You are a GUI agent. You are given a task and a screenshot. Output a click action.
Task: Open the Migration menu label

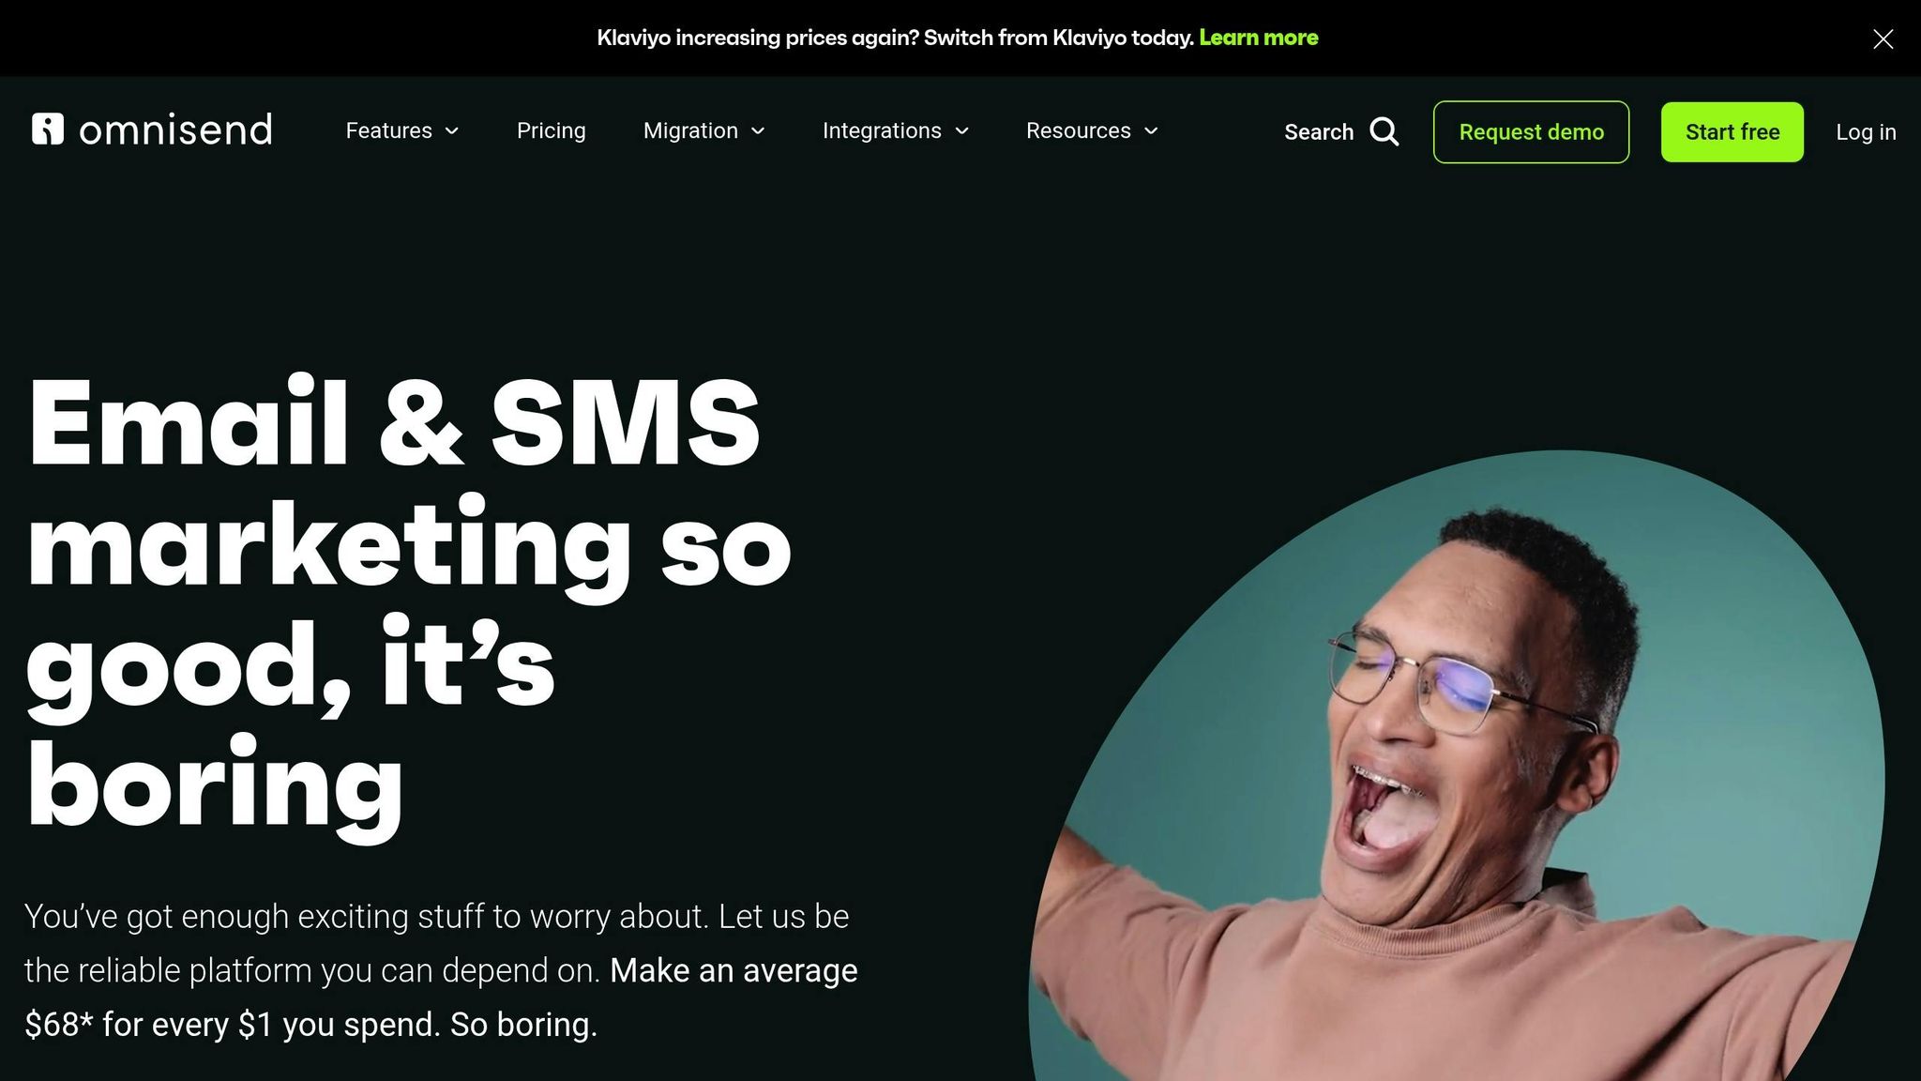click(690, 130)
